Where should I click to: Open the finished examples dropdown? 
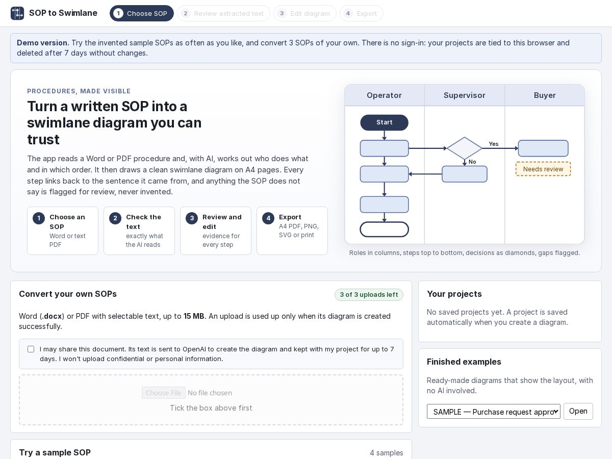(494, 412)
